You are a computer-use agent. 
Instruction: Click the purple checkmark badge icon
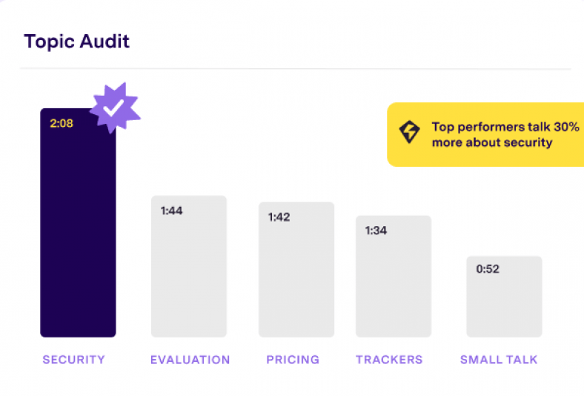coord(114,109)
